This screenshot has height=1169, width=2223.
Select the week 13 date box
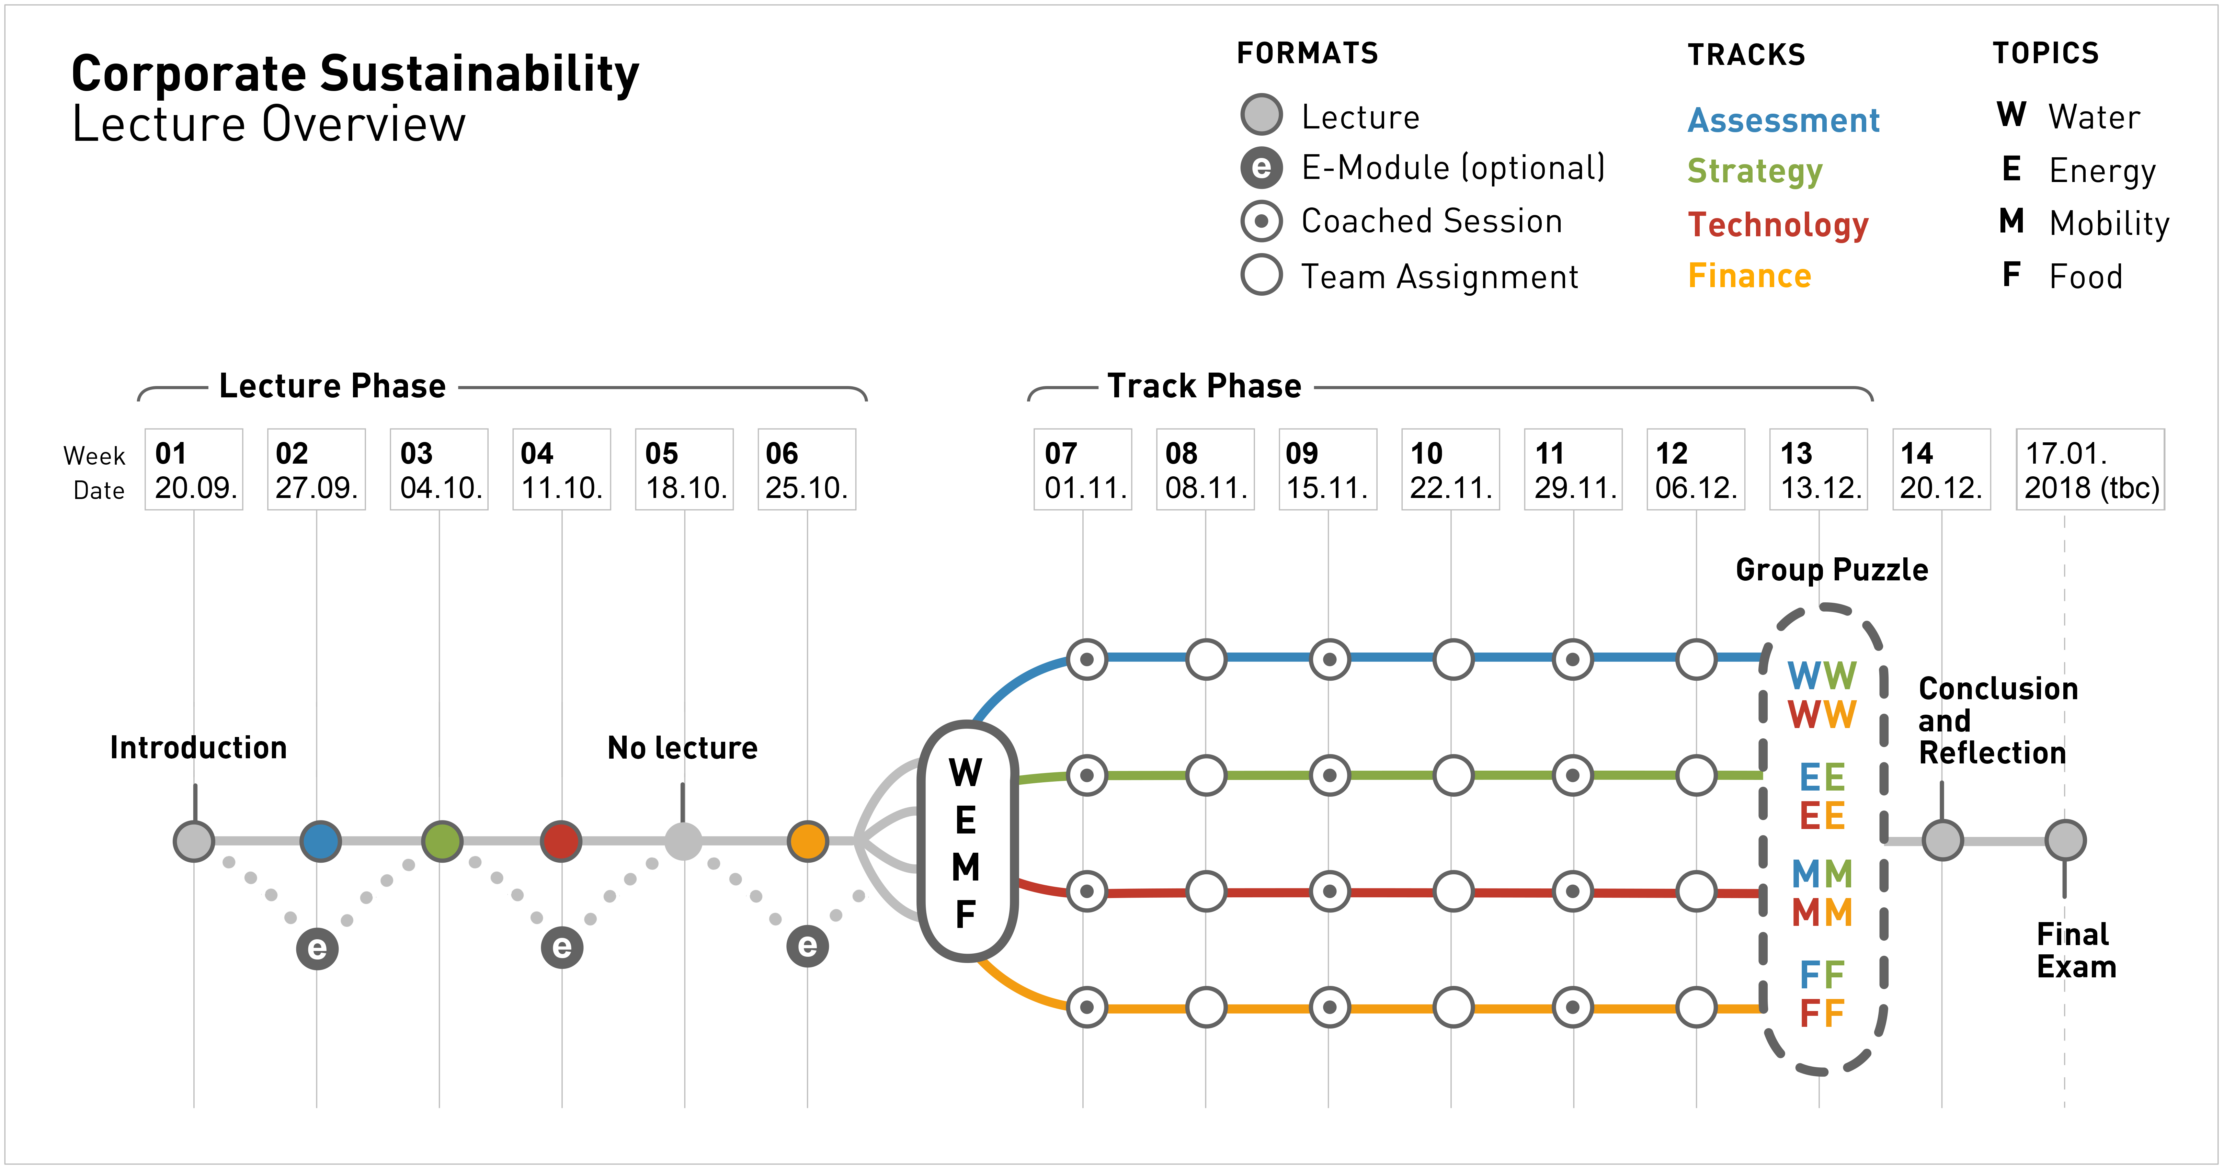[x=1818, y=470]
